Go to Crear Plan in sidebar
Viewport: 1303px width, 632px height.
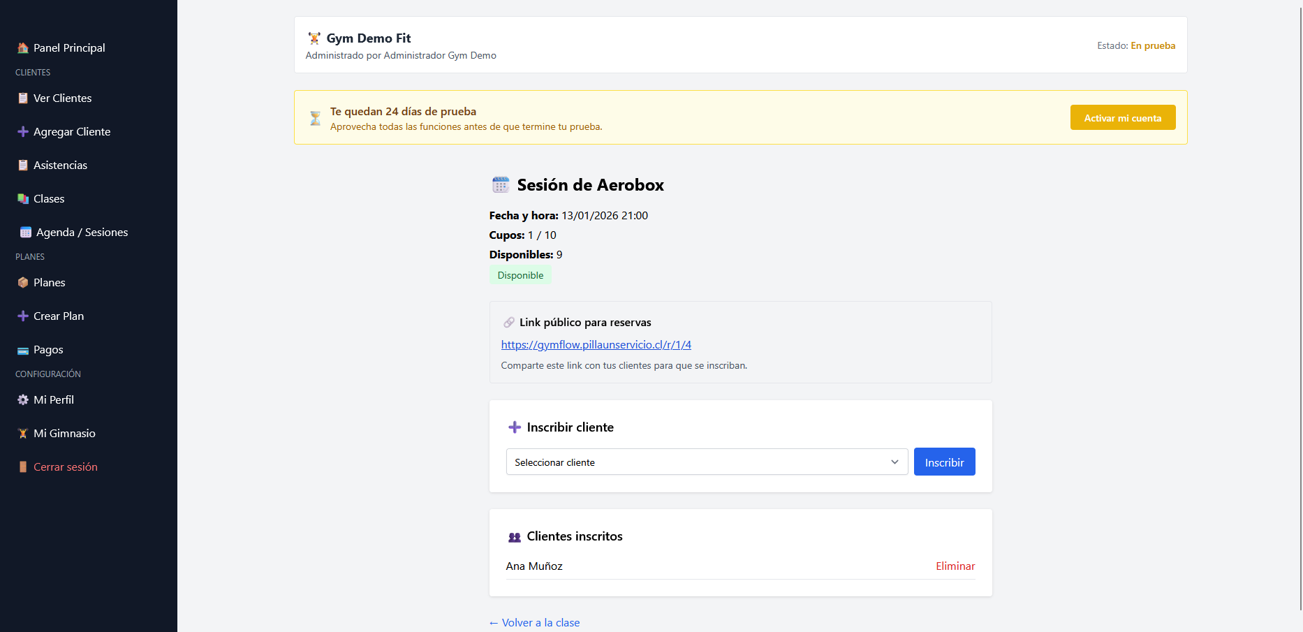pyautogui.click(x=59, y=316)
